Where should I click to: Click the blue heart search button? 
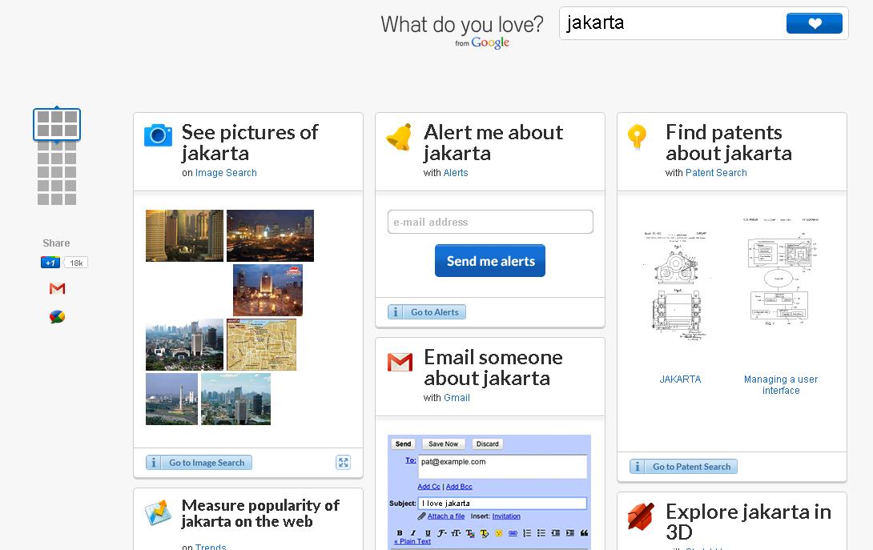814,23
